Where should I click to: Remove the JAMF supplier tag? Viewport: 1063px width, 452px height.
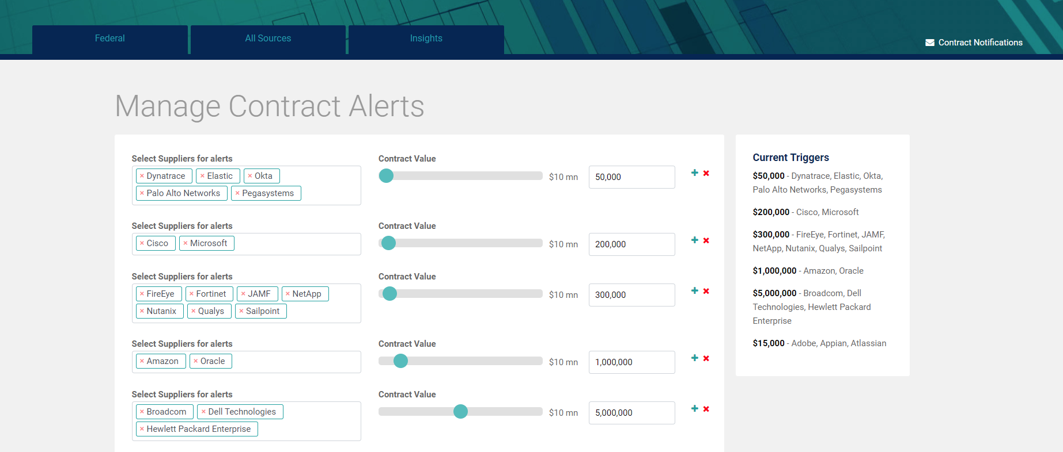tap(243, 294)
